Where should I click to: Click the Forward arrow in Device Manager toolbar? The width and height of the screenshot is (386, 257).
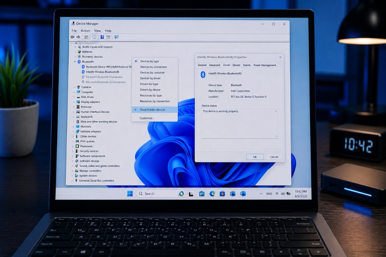pyautogui.click(x=78, y=37)
